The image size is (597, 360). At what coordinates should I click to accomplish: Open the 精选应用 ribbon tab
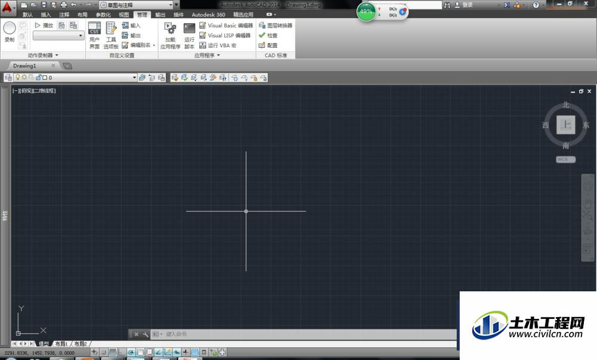[243, 15]
